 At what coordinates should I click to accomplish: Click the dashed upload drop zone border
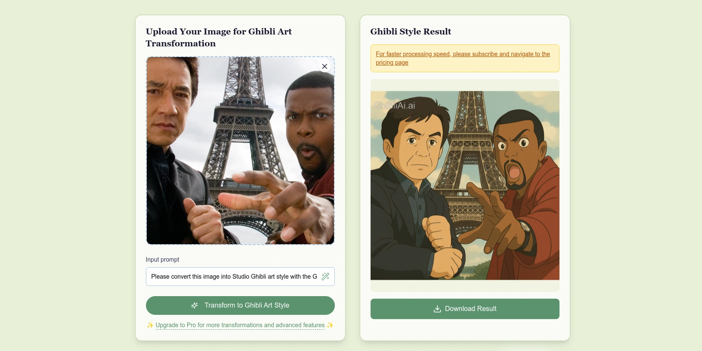pyautogui.click(x=240, y=57)
